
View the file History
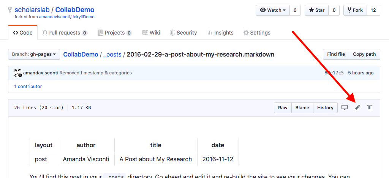325,108
